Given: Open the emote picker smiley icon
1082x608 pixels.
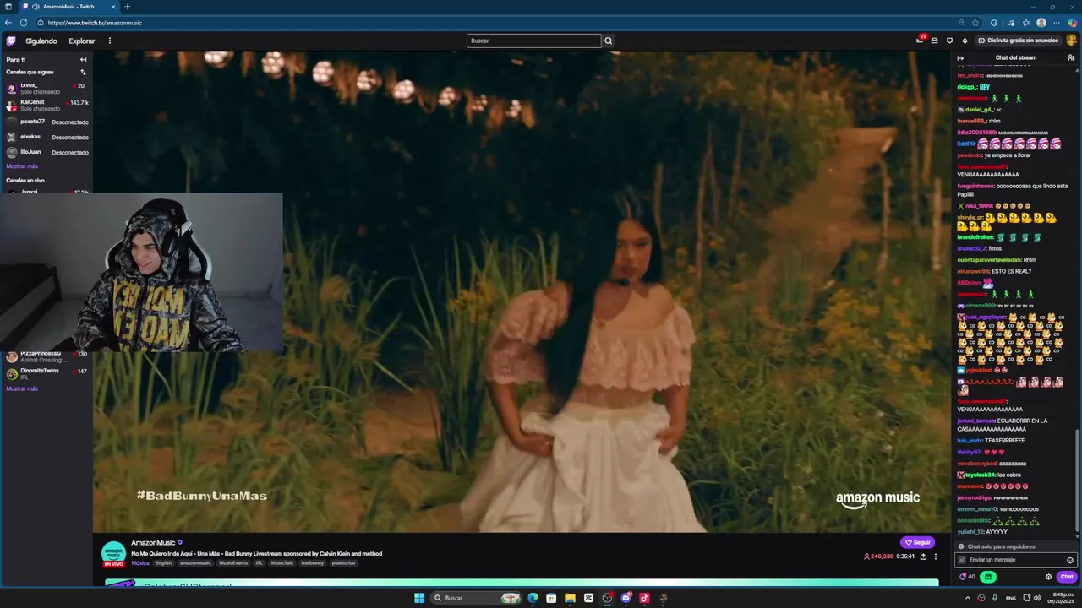Looking at the screenshot, I should click(x=1070, y=560).
